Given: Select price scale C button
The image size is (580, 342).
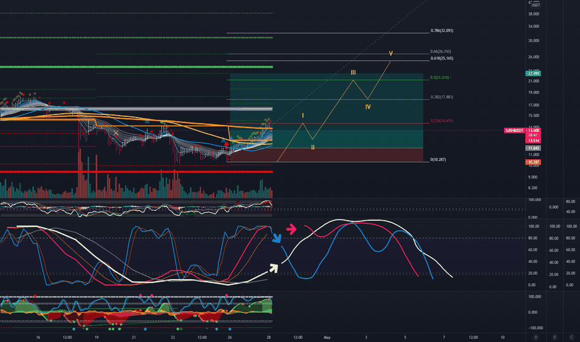Looking at the screenshot, I should pos(571,337).
